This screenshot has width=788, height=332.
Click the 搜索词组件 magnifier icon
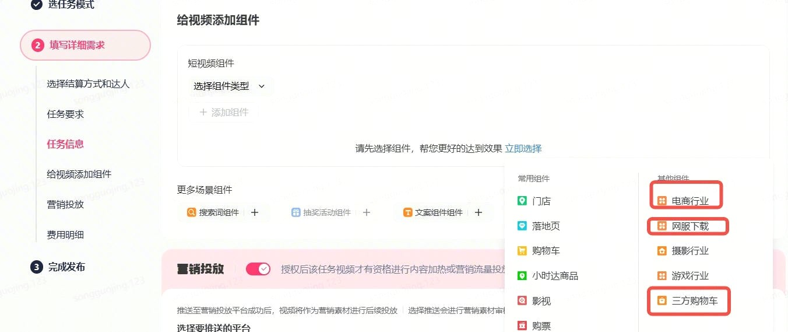(191, 212)
